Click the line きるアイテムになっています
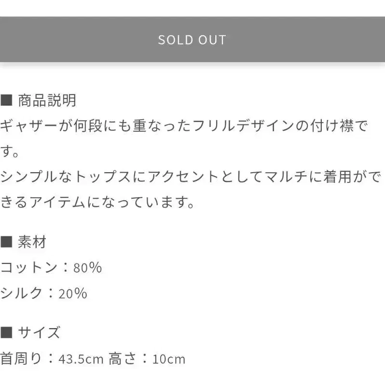 tap(97, 202)
